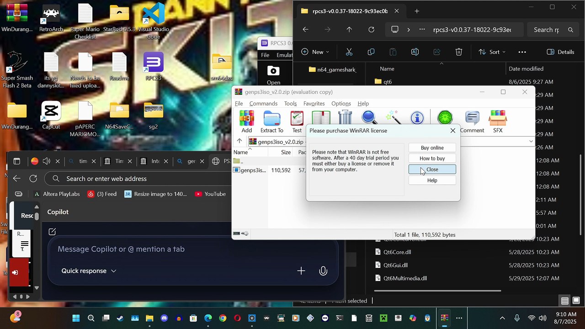585x329 pixels.
Task: Click the new chat compose icon in Copilot
Action: click(52, 232)
